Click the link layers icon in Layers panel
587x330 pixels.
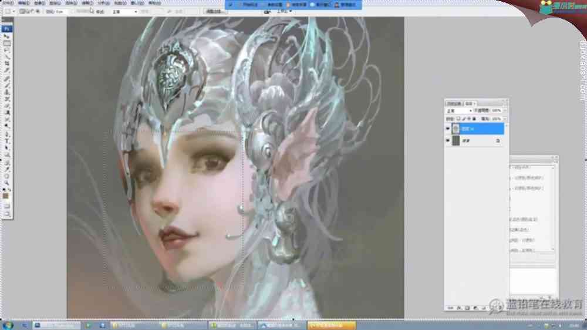click(450, 308)
